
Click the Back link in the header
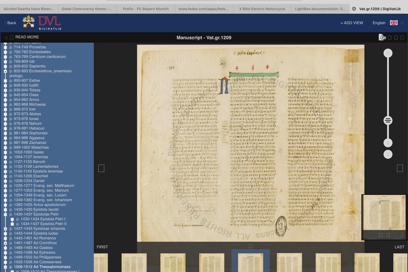point(11,23)
